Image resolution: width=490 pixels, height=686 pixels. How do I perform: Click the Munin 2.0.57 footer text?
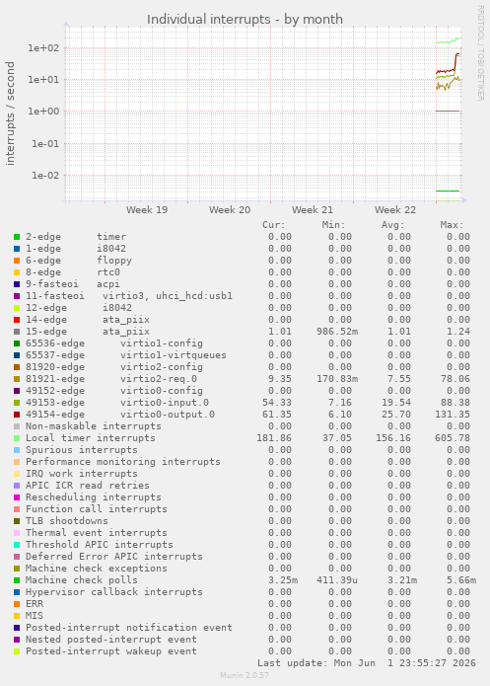pyautogui.click(x=245, y=675)
